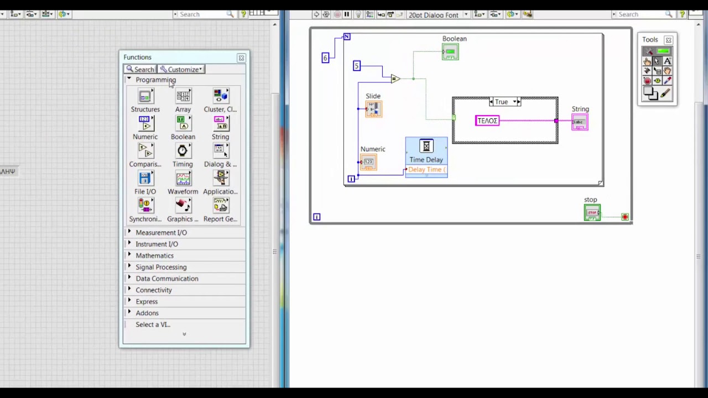Expand hidden categories arrow at palette bottom

(x=184, y=334)
